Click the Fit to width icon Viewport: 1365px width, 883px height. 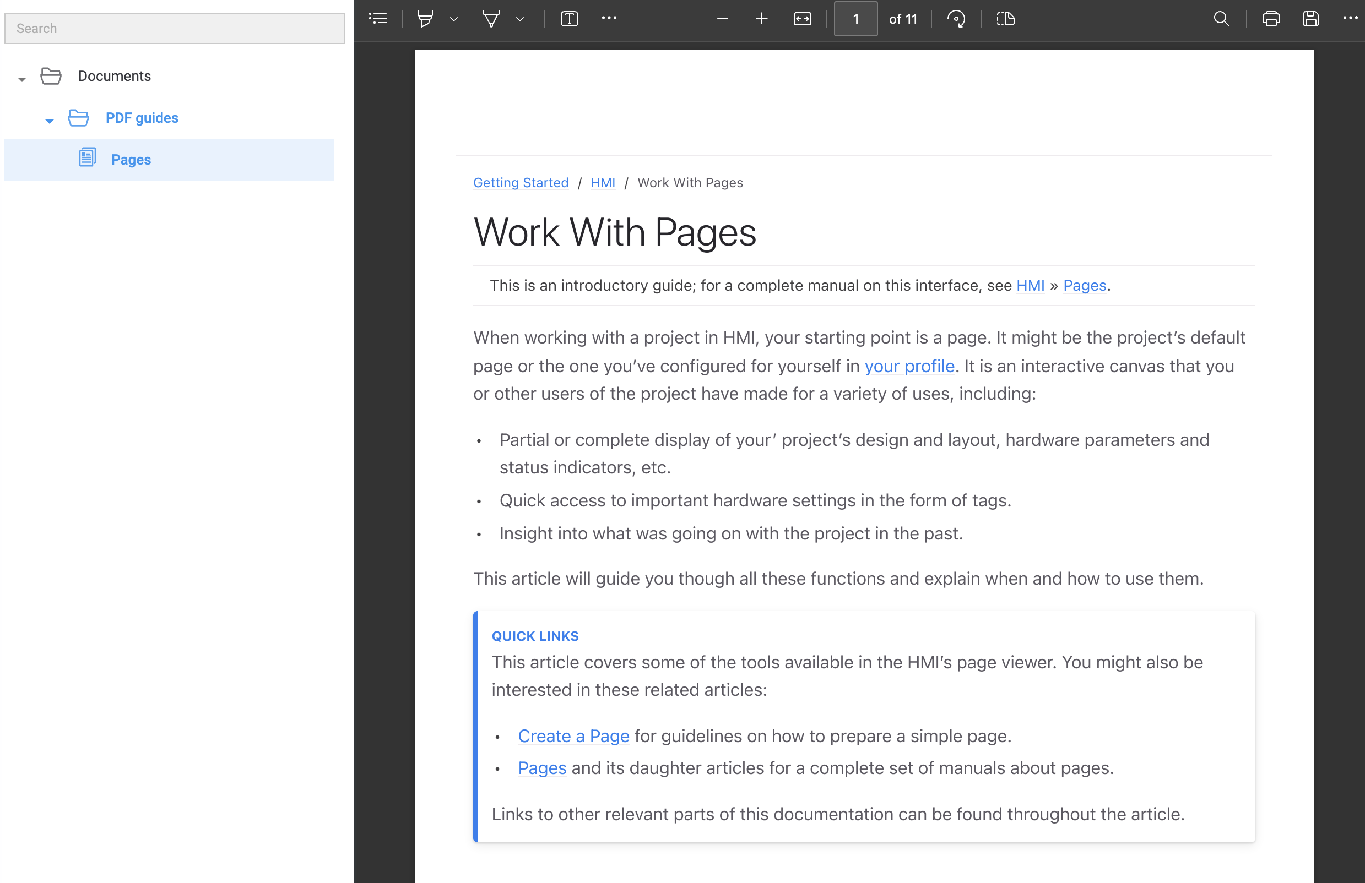(802, 19)
